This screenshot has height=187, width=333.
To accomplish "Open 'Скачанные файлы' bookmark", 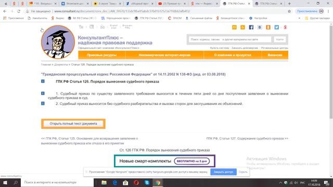I will point(199,18).
